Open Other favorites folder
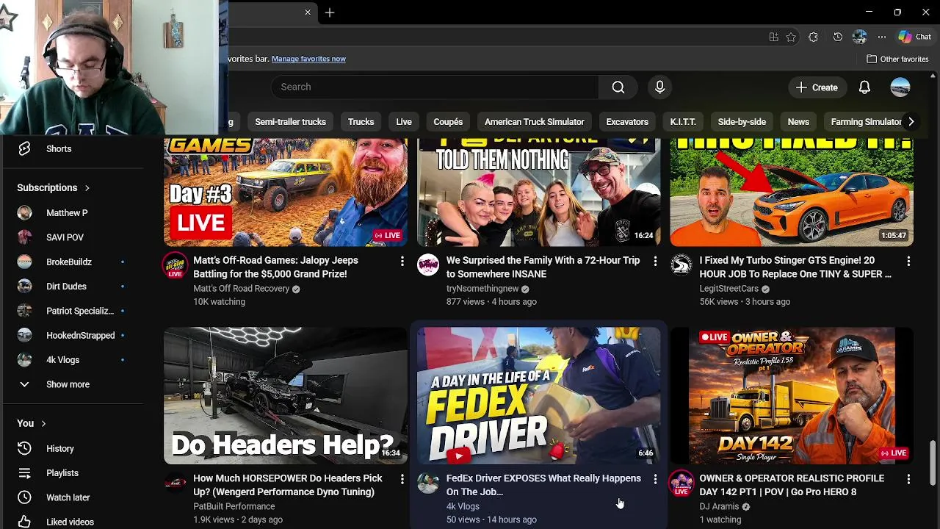This screenshot has width=940, height=529. point(897,59)
